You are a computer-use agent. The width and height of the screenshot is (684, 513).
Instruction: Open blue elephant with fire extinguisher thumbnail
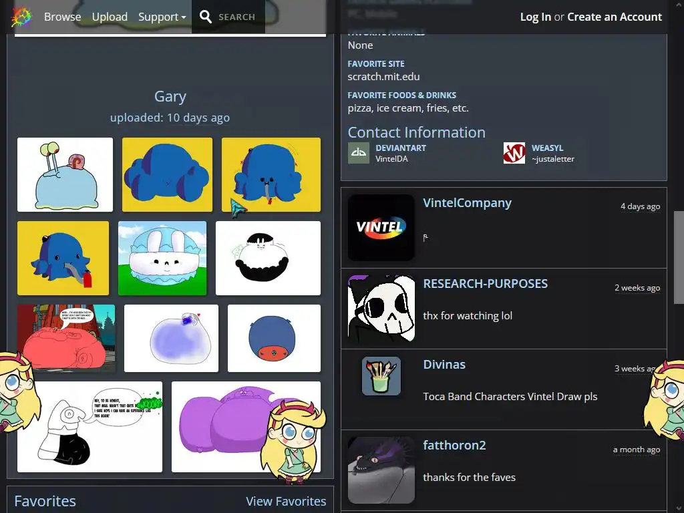[x=63, y=258]
